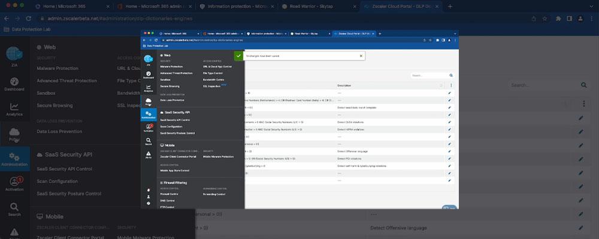Open Malware Protection in background window menu
The width and height of the screenshot is (599, 239).
click(58, 68)
